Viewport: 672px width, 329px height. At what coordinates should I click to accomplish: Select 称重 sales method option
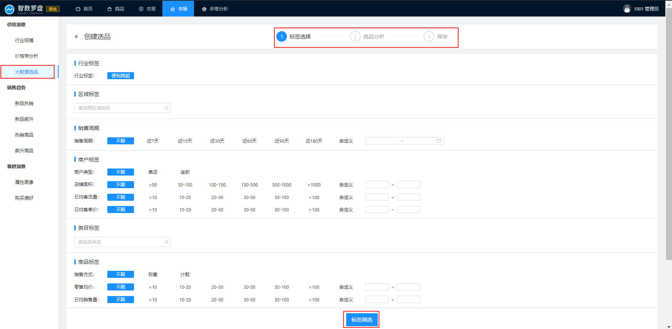[153, 274]
